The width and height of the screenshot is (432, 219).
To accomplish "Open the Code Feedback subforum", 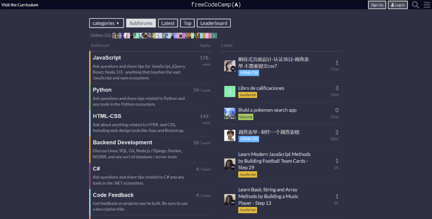I will [x=113, y=195].
